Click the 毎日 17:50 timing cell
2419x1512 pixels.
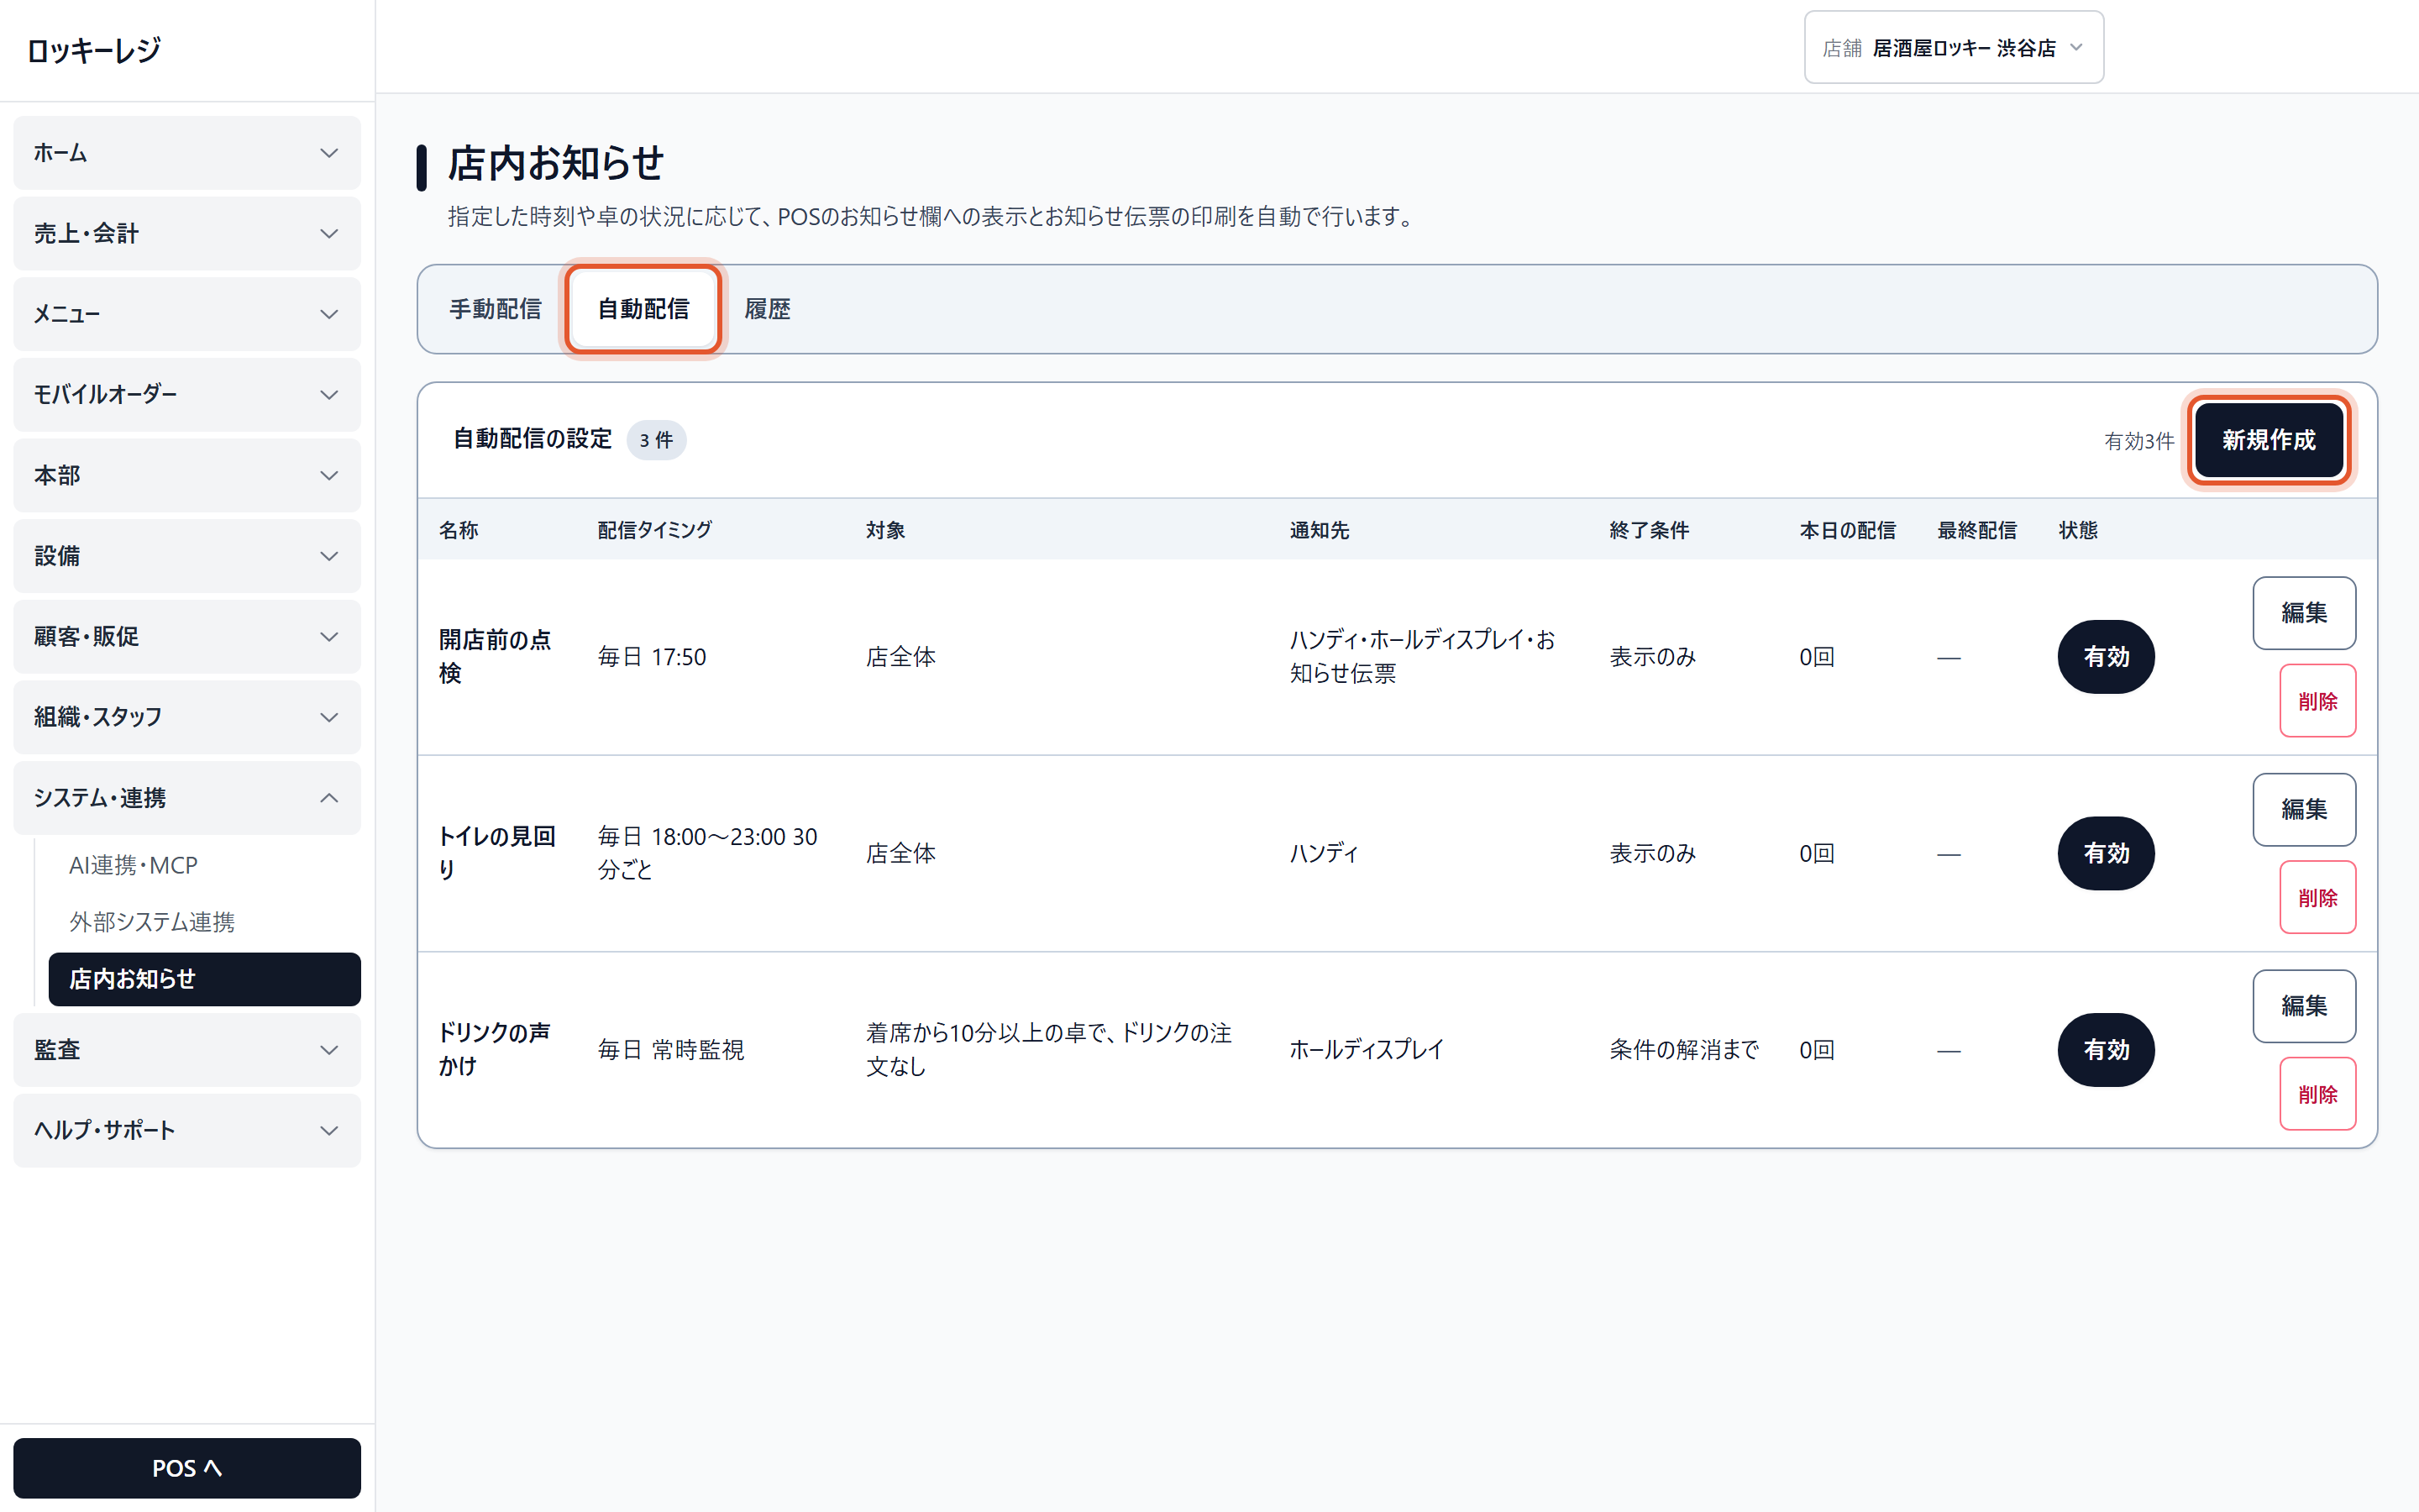pyautogui.click(x=652, y=657)
